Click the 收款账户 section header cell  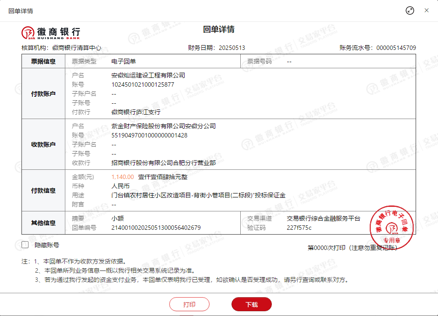[x=43, y=144]
